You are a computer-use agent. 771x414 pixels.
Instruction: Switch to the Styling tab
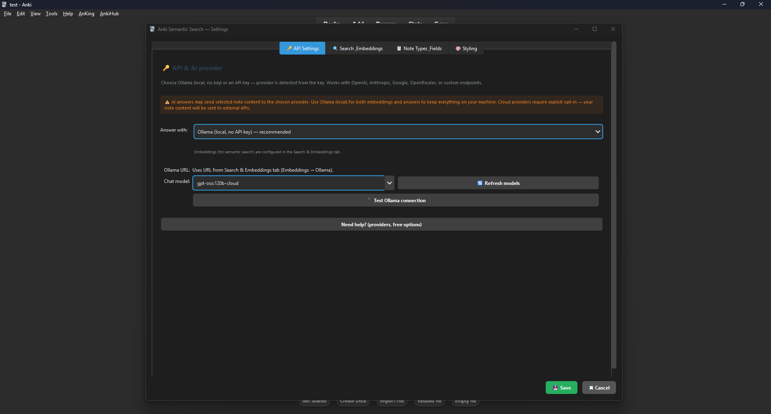(x=466, y=49)
